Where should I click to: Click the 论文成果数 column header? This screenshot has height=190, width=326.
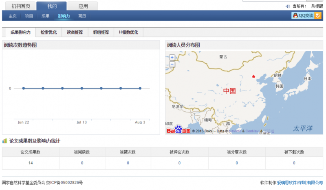pos(30,152)
